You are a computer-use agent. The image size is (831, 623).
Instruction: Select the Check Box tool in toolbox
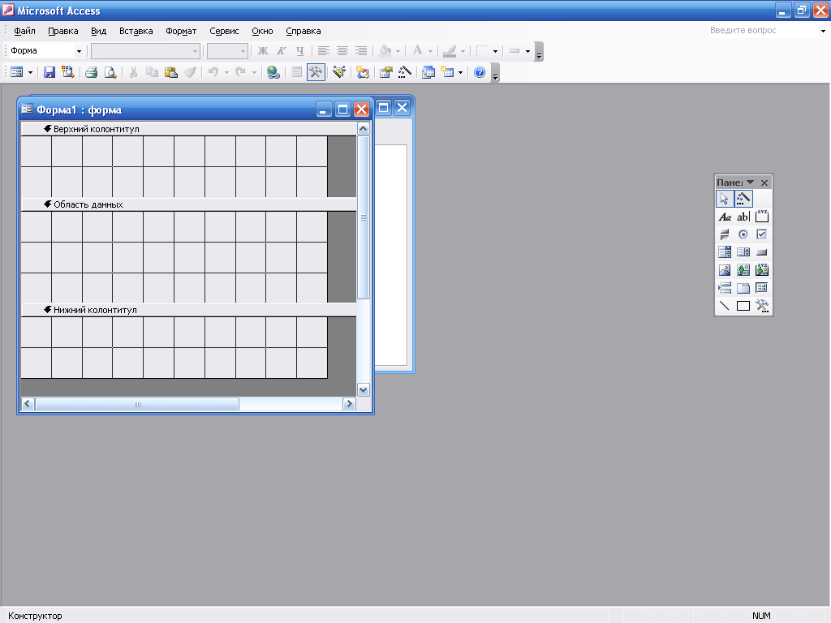click(x=761, y=234)
